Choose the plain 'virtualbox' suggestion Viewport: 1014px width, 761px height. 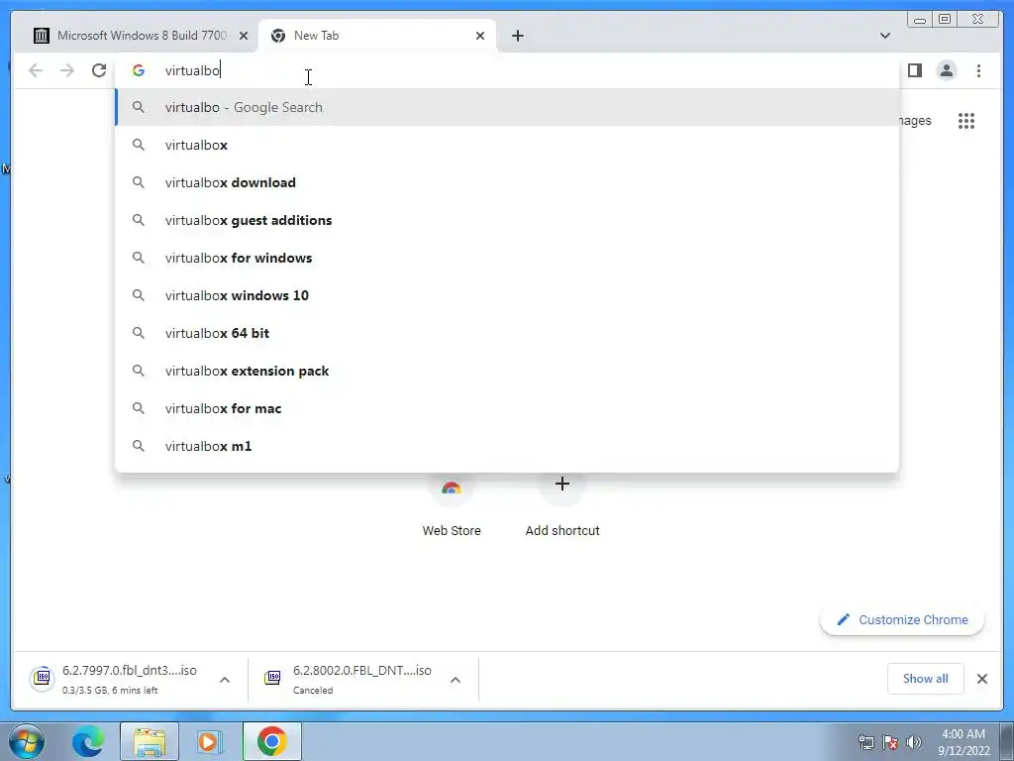[x=507, y=145]
